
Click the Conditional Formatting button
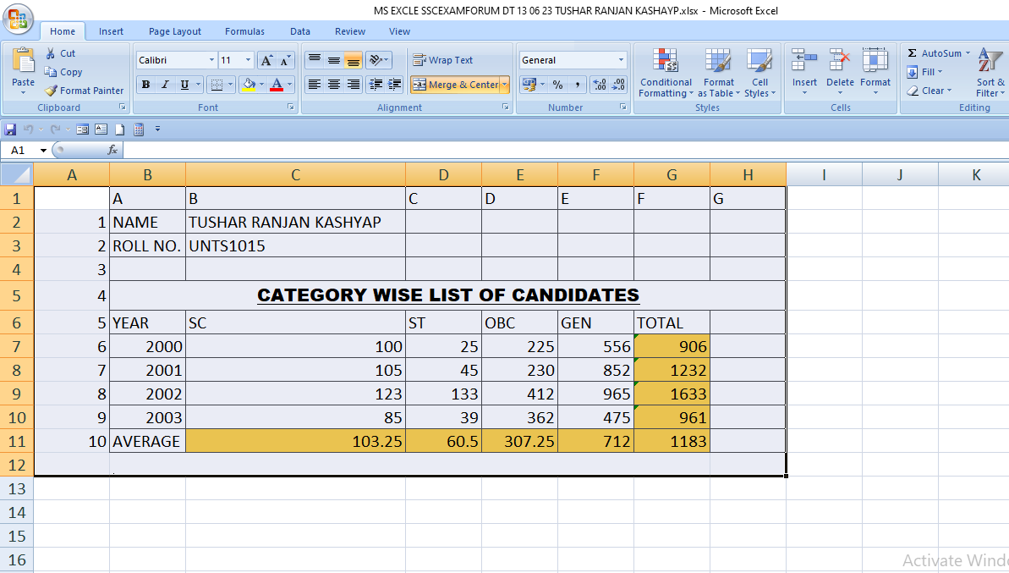666,74
